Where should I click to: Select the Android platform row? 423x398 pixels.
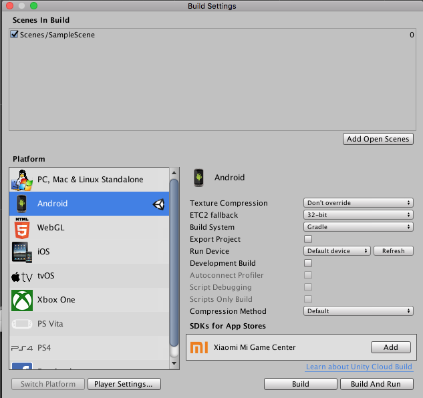pyautogui.click(x=90, y=204)
